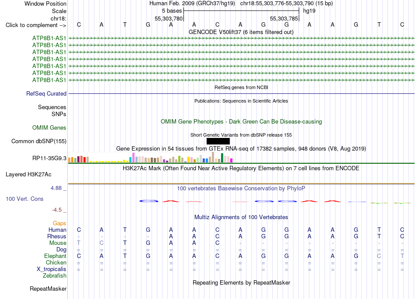This screenshot has height=299, width=415.
Task: Click the SNPs track label
Action: point(59,114)
